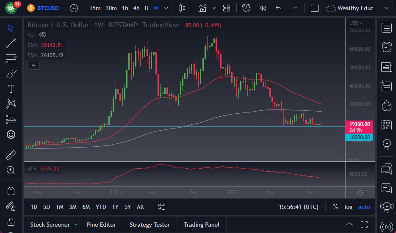396x233 pixels.
Task: Toggle volume indicator visibility eye
Action: 42,35
